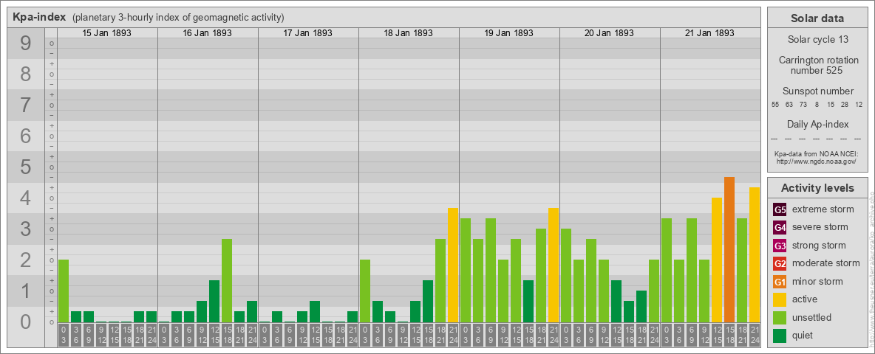The width and height of the screenshot is (875, 354).
Task: Click the 0-3 bar on 20 Jan 1893
Action: [566, 276]
